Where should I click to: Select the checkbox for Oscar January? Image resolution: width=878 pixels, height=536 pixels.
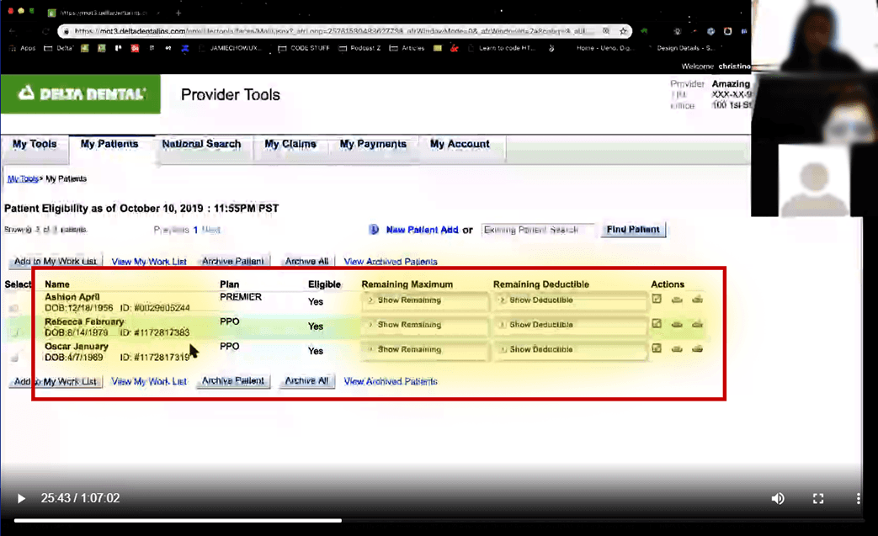(14, 357)
